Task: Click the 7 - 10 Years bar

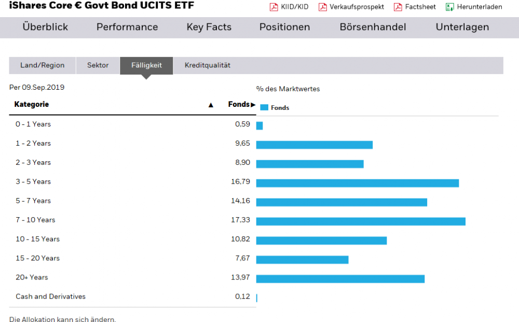Action: click(361, 221)
